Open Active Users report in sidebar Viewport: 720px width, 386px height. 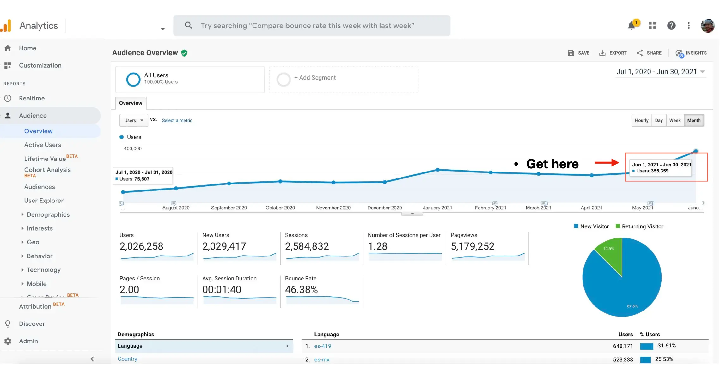click(43, 145)
